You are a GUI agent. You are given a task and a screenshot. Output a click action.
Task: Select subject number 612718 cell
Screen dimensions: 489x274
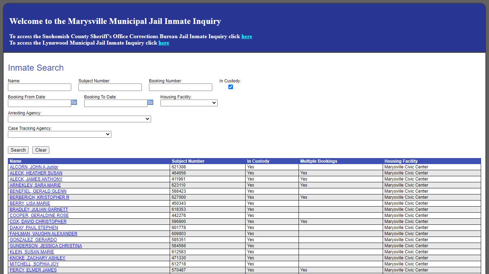(208, 264)
